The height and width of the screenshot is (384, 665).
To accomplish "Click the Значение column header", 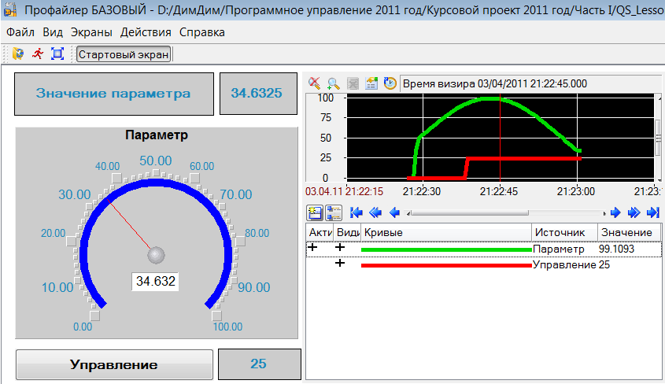I will pos(629,232).
